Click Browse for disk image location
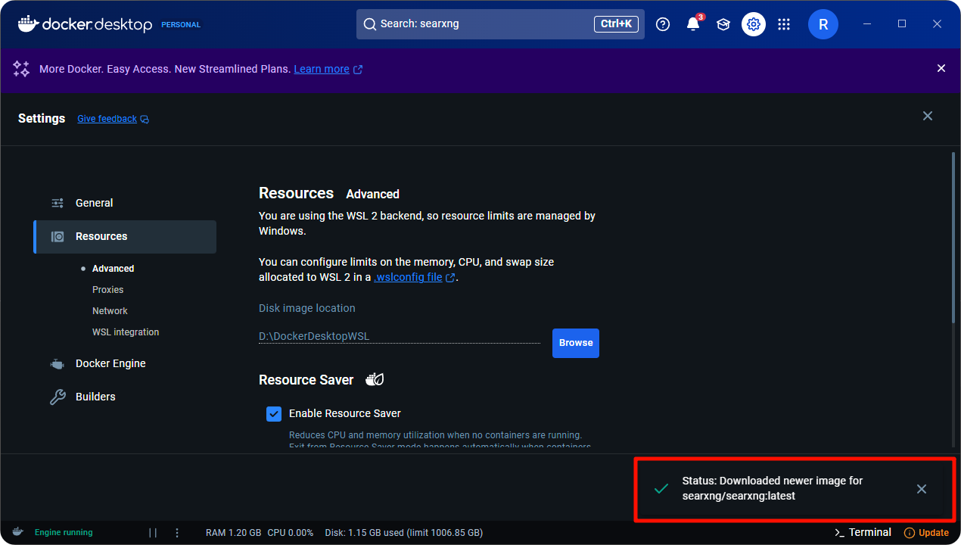 pyautogui.click(x=575, y=343)
